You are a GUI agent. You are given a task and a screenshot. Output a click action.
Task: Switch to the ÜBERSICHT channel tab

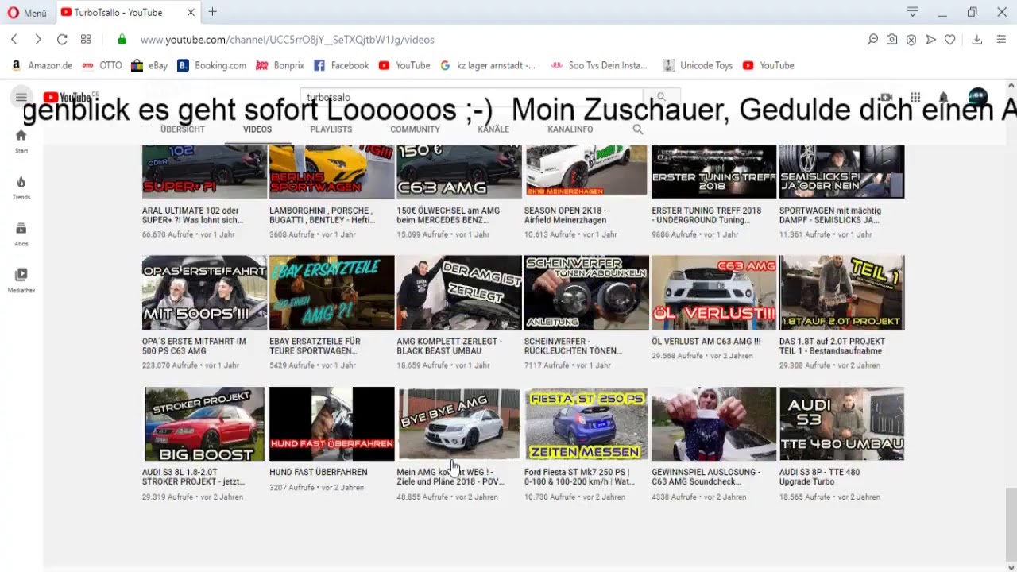pos(183,129)
